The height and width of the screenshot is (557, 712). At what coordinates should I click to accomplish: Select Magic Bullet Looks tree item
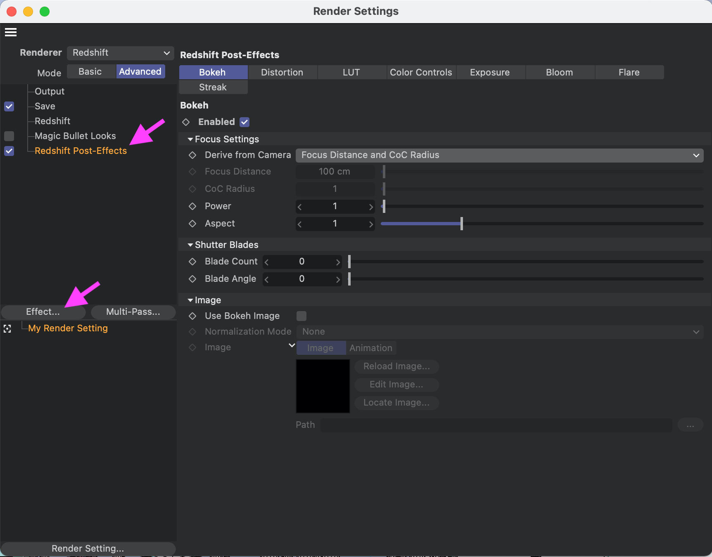coord(75,136)
